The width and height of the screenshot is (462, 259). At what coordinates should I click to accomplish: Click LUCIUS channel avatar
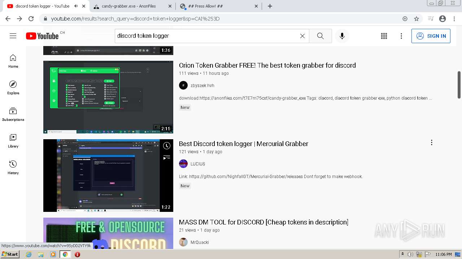183,164
